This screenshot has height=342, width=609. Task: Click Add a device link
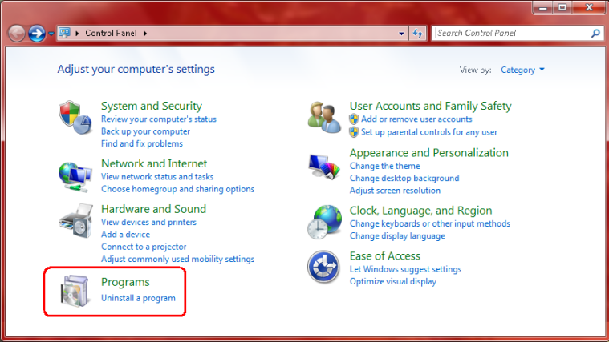(x=125, y=235)
